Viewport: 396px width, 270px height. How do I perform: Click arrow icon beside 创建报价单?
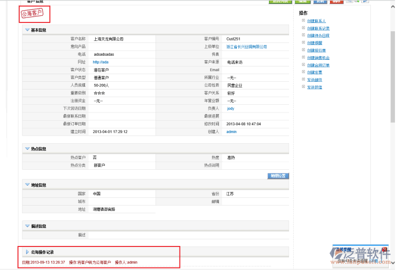pos(303,50)
